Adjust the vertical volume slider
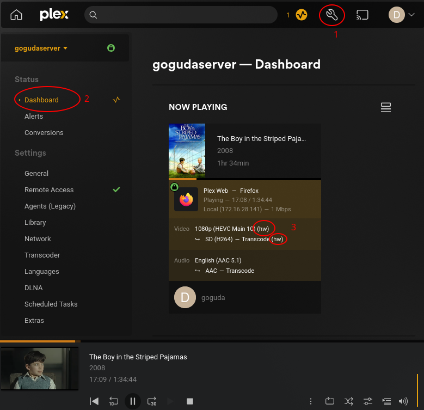 pyautogui.click(x=417, y=390)
